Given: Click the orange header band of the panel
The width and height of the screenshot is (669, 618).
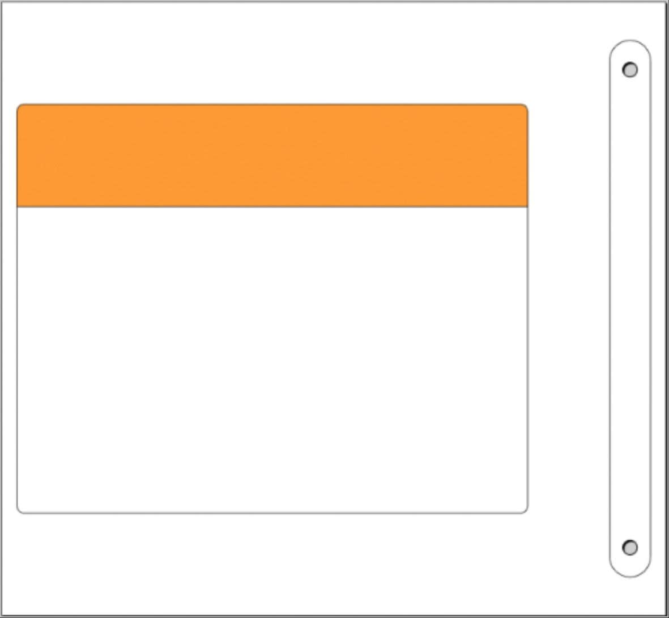Looking at the screenshot, I should tap(272, 155).
